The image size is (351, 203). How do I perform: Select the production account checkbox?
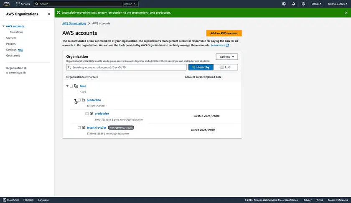87,114
